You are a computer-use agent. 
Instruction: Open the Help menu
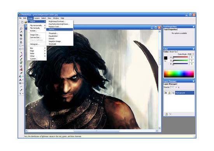click(x=62, y=18)
